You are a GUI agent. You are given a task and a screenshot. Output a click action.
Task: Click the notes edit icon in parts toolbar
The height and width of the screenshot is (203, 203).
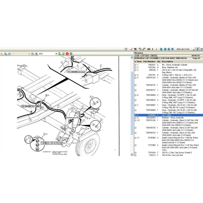126,49
